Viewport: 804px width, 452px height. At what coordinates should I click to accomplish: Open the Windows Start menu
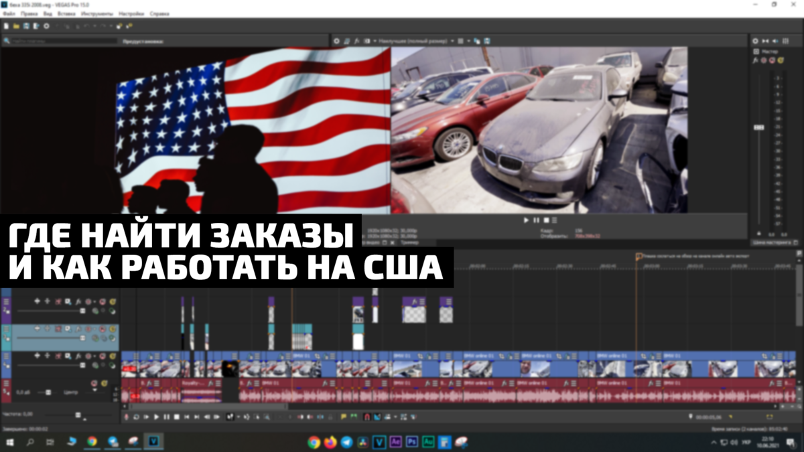[x=10, y=442]
